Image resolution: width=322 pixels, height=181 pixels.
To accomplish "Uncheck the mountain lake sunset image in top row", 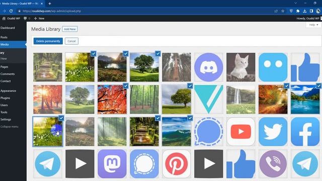I will 126,54.
